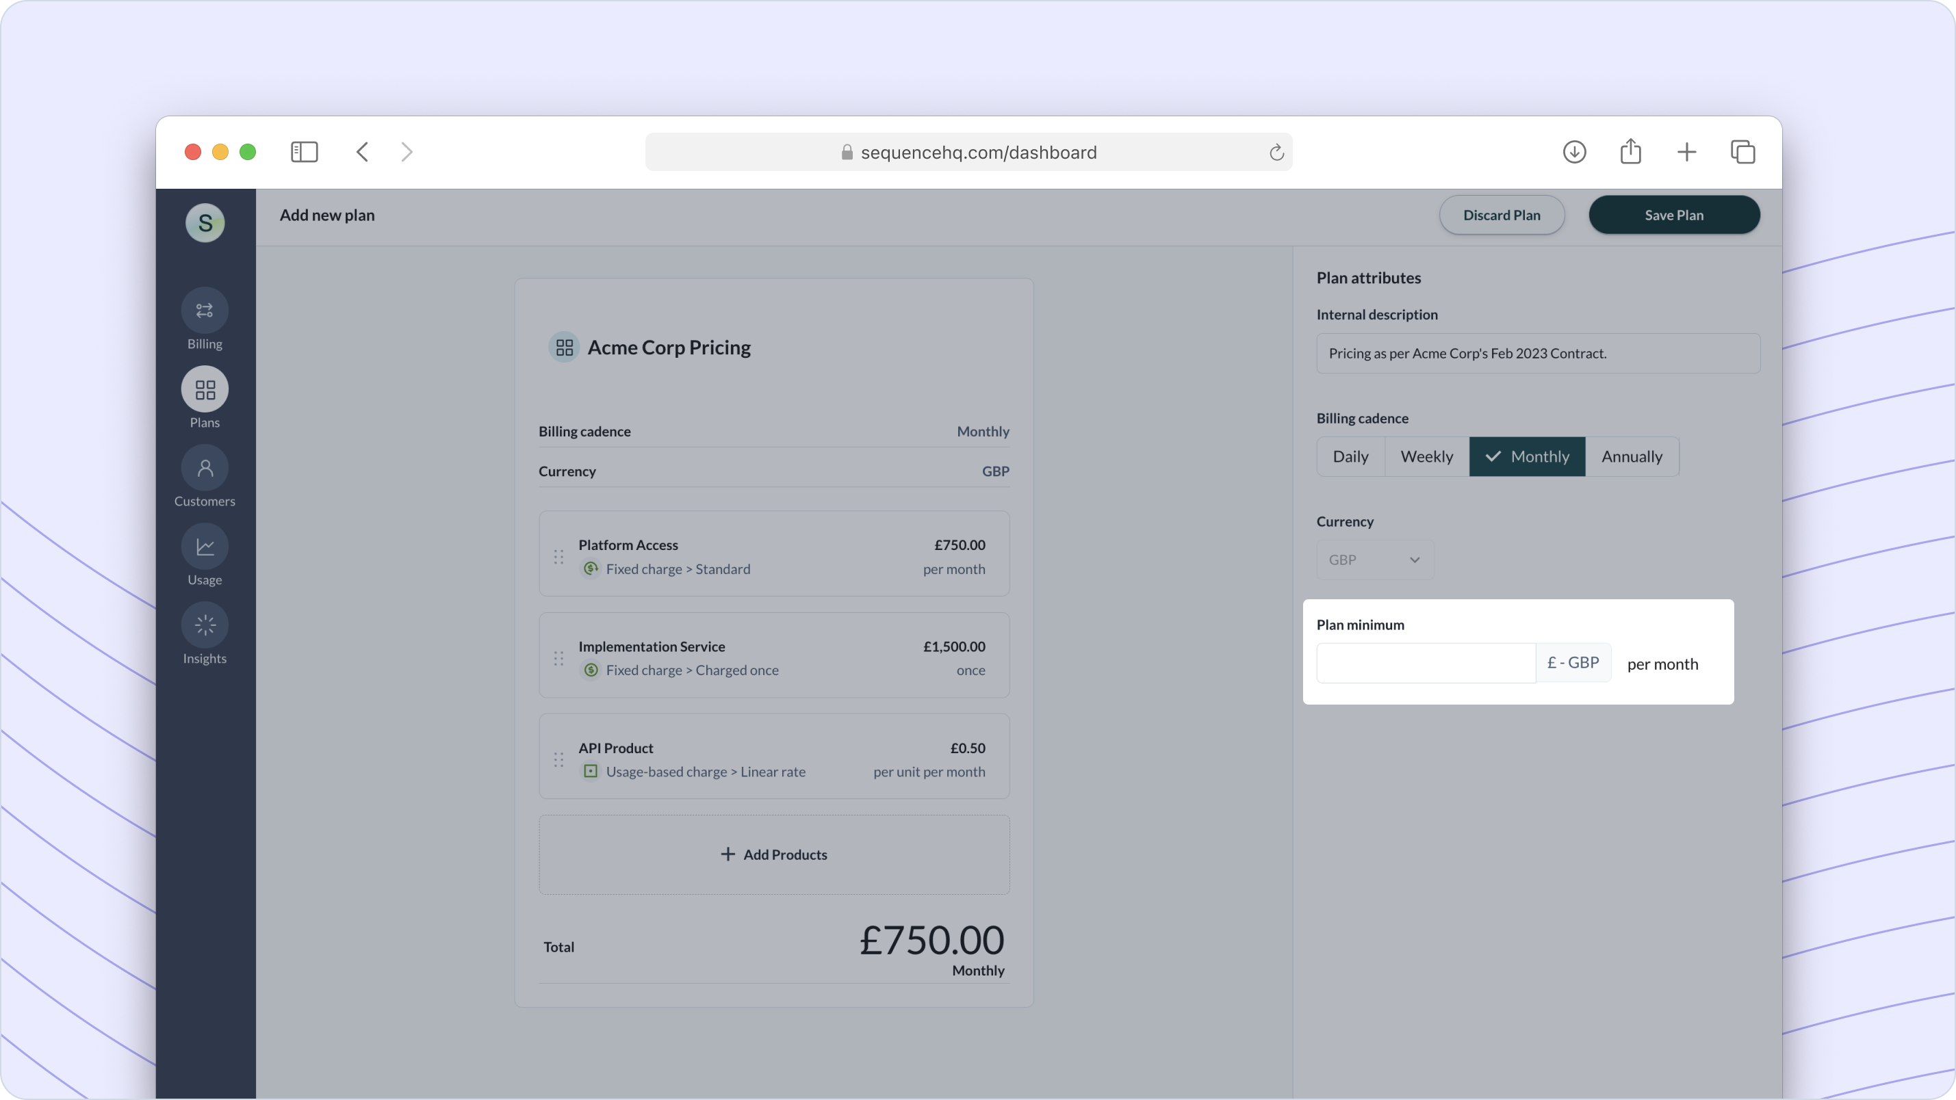Click the Sequence logo avatar
This screenshot has height=1100, width=1956.
point(205,222)
